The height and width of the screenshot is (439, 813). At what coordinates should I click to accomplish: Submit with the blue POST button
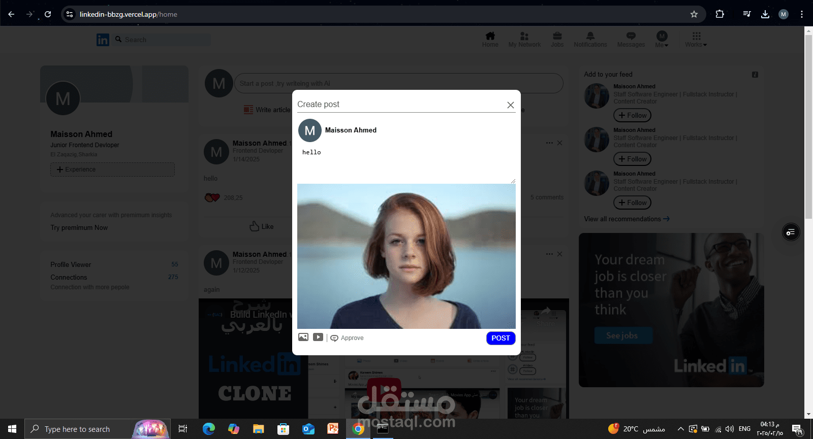(x=501, y=338)
